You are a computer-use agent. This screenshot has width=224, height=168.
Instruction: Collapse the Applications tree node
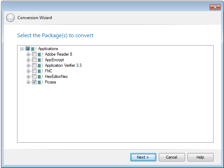[22, 49]
